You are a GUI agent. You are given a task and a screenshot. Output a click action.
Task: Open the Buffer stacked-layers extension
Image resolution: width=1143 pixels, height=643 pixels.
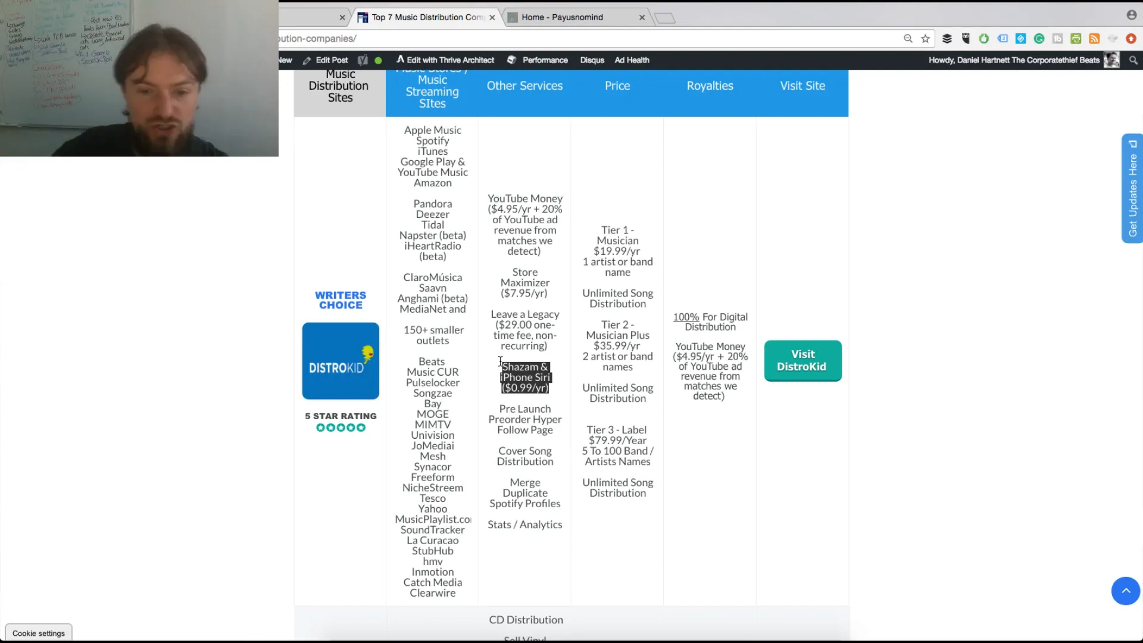[947, 39]
